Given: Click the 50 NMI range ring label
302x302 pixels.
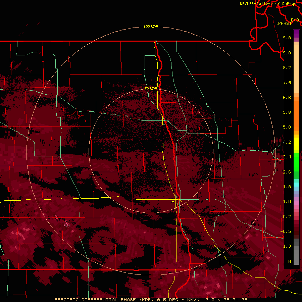Looking at the screenshot, I should tap(151, 89).
